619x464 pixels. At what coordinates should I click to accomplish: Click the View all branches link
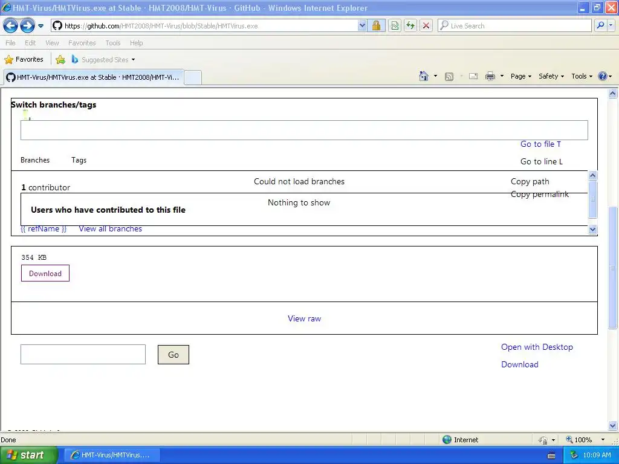(x=110, y=229)
